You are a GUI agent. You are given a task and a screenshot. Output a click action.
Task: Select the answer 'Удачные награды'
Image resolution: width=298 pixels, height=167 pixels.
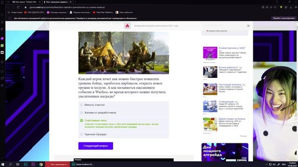coord(123,134)
